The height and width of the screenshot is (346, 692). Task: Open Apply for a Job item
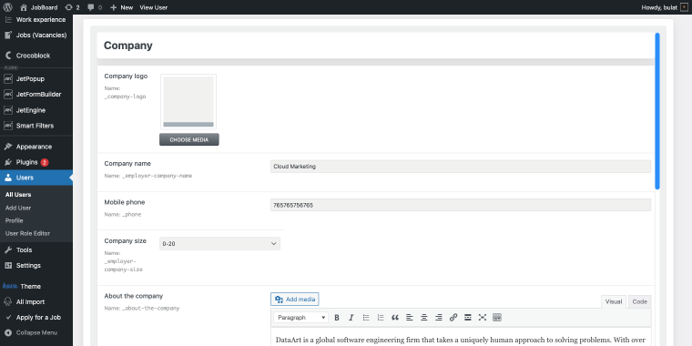pyautogui.click(x=36, y=317)
